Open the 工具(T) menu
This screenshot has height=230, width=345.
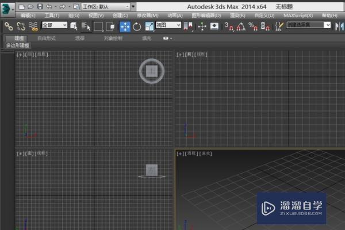tap(52, 16)
